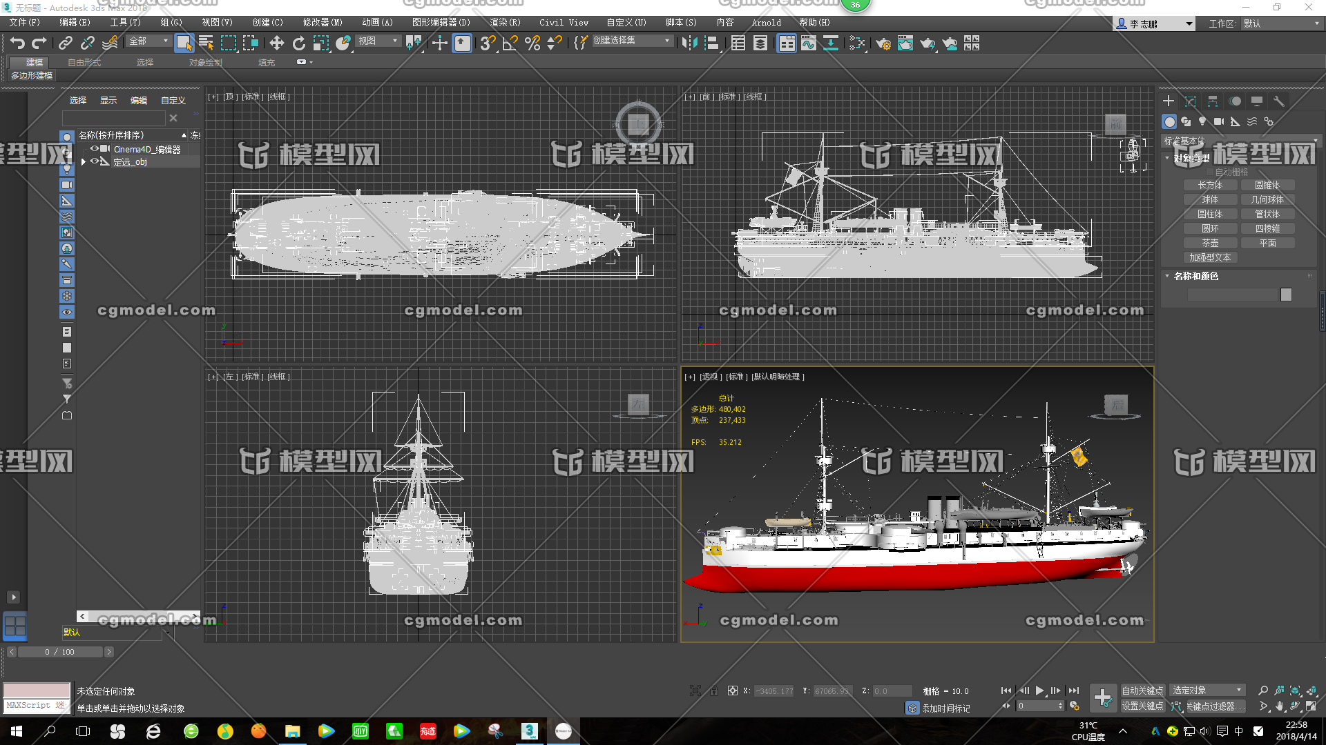Click the Render Production teapot icon
The height and width of the screenshot is (745, 1326).
tap(928, 43)
